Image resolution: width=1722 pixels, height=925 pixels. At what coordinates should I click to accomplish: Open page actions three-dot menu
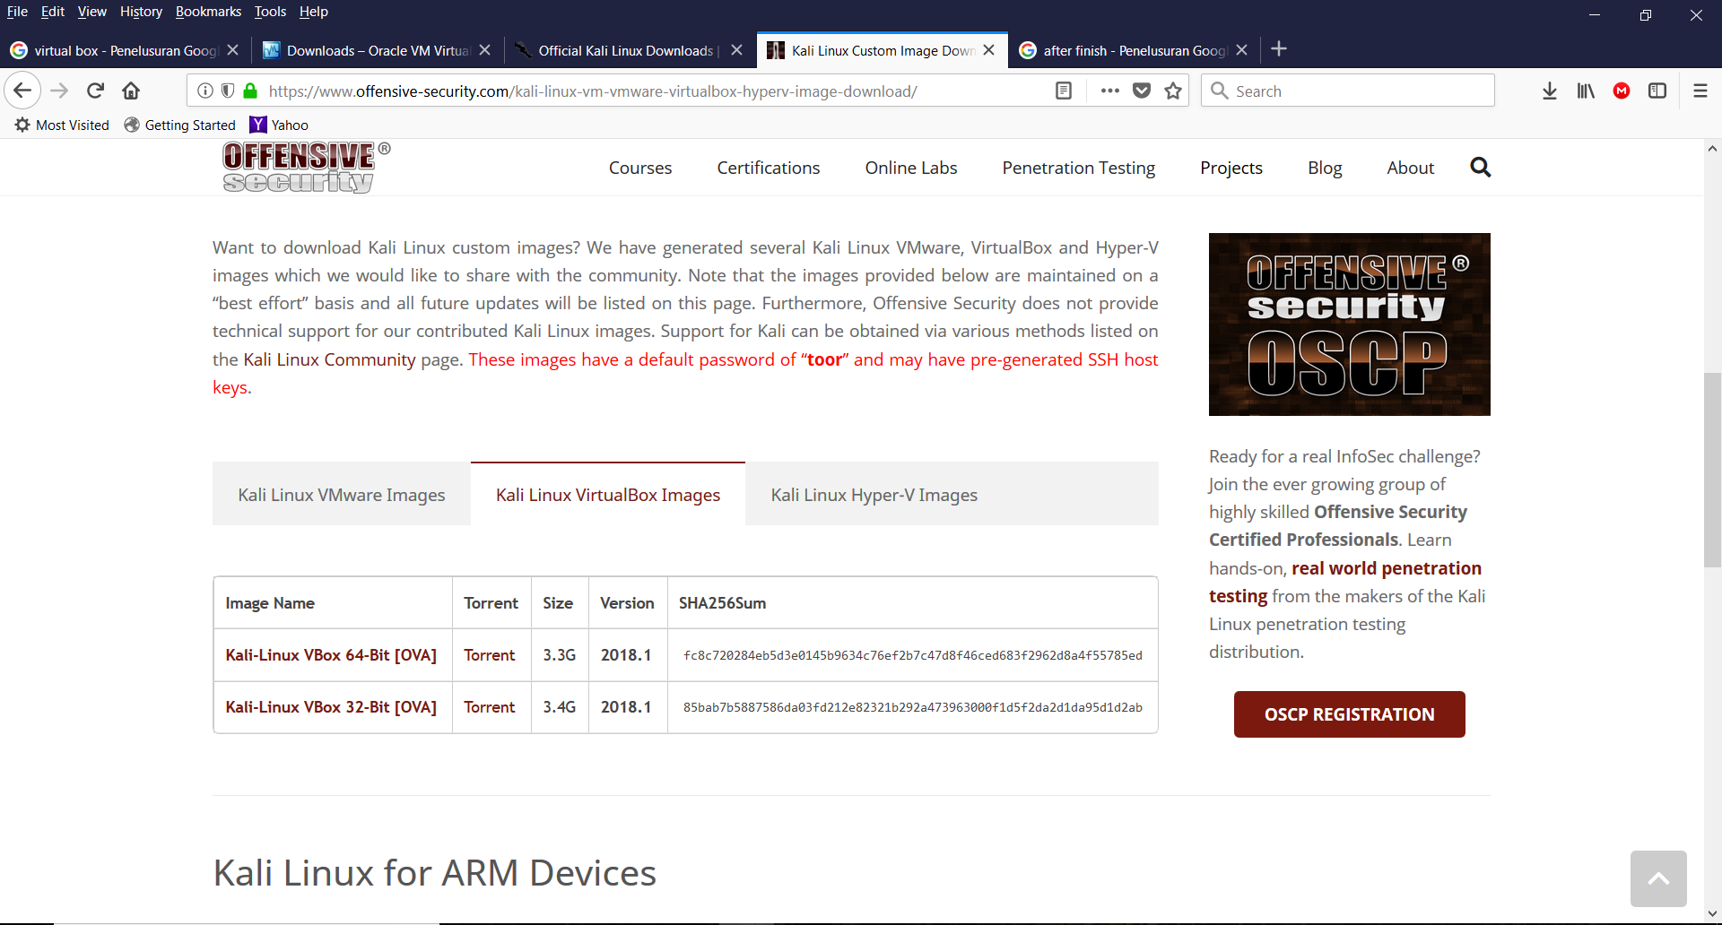(x=1109, y=91)
